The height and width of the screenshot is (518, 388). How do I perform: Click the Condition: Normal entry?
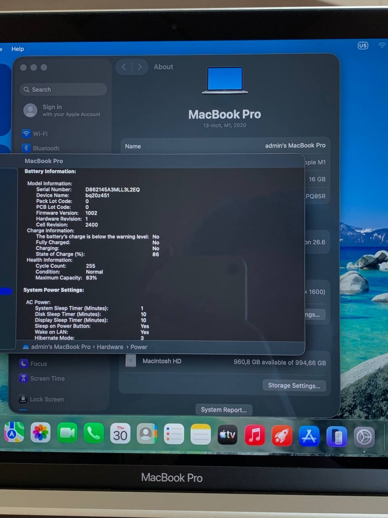[x=69, y=272]
